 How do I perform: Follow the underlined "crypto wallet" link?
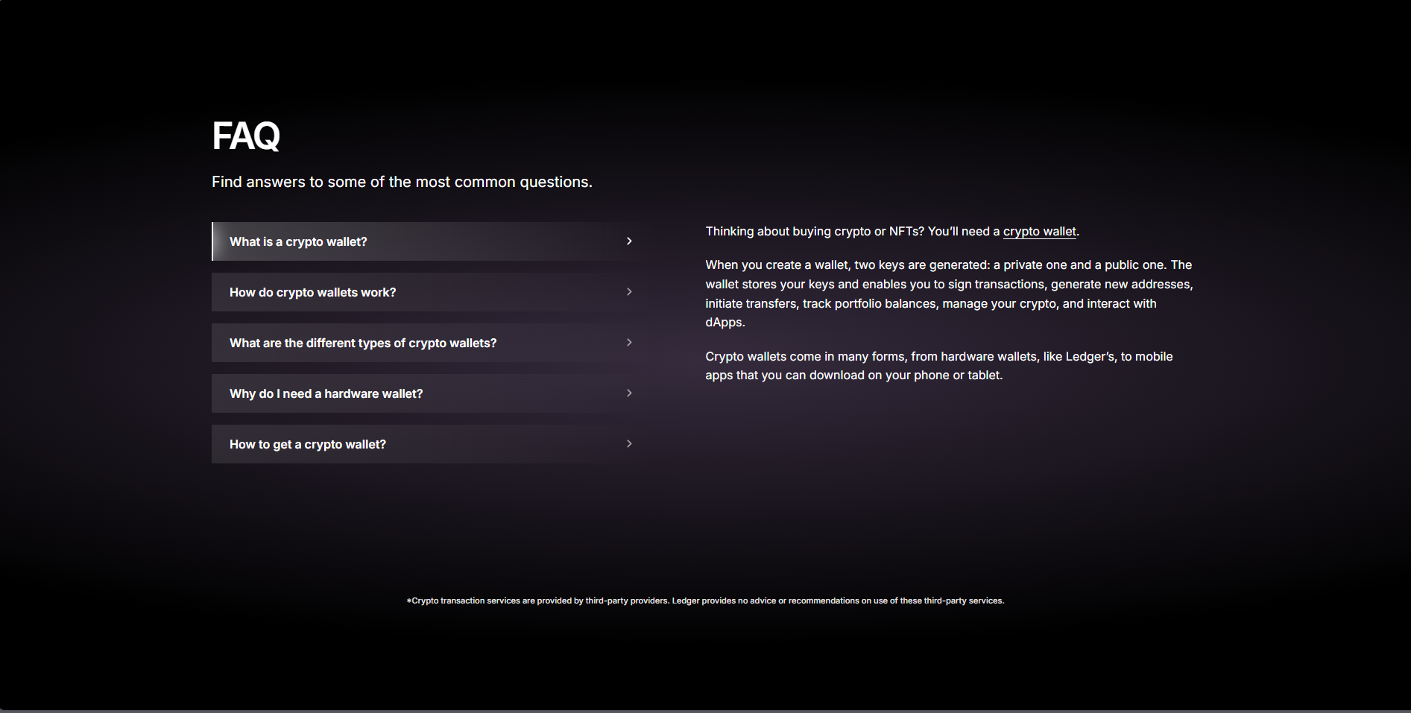tap(1039, 232)
